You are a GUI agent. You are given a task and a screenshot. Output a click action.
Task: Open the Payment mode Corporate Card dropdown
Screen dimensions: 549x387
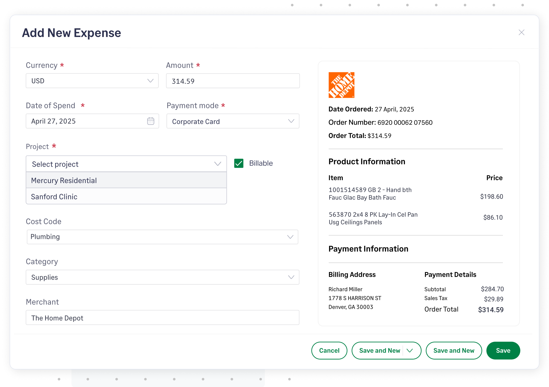coord(233,121)
